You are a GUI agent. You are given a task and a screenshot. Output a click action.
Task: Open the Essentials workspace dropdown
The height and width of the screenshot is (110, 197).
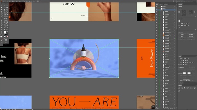click(179, 1)
